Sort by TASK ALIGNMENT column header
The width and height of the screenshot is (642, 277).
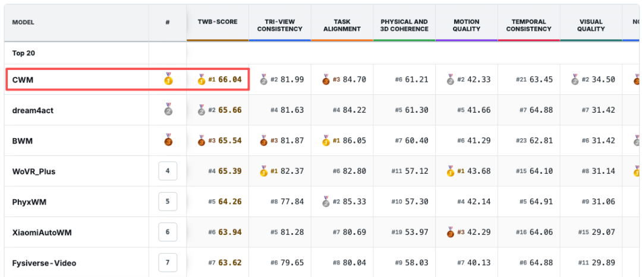tap(342, 26)
